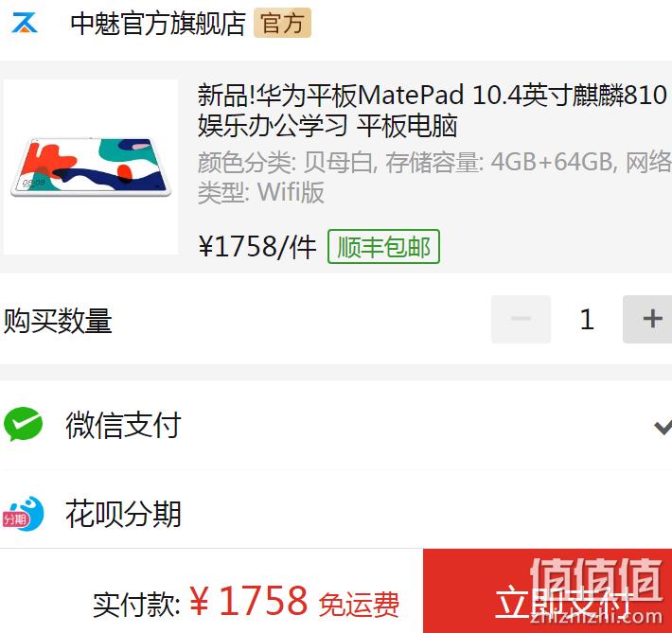Image resolution: width=672 pixels, height=633 pixels.
Task: Click the 顺丰包邮 shipping tag
Action: tap(383, 246)
